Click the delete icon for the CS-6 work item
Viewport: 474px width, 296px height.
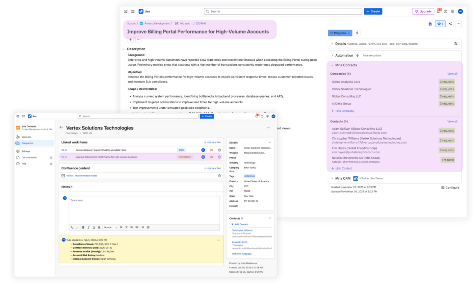(219, 149)
